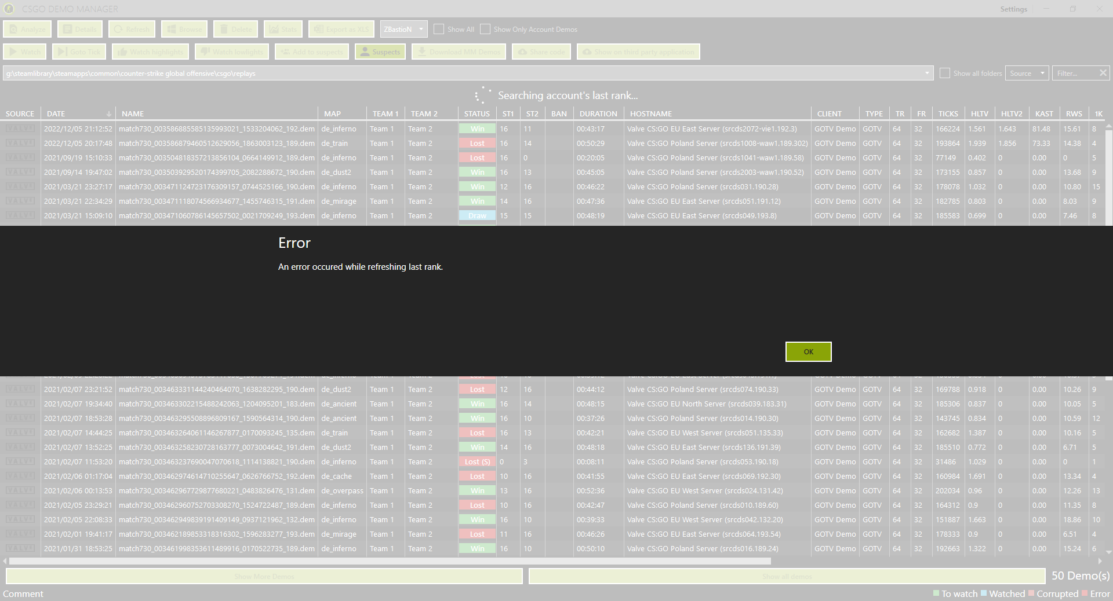Open the Suspects panel
Viewport: 1113px width, 601px height.
[x=380, y=52]
